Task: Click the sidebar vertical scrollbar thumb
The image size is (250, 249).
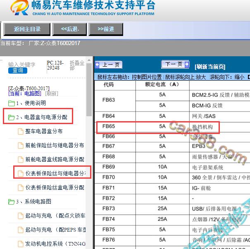Action: click(89, 89)
